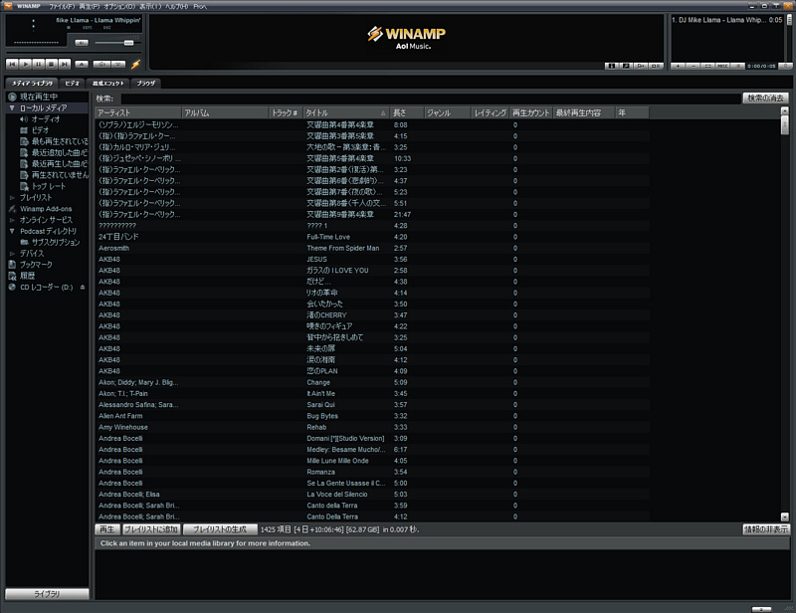Select the Alien Ant Farm Bug Bytes row
This screenshot has width=796, height=613.
(x=372, y=416)
